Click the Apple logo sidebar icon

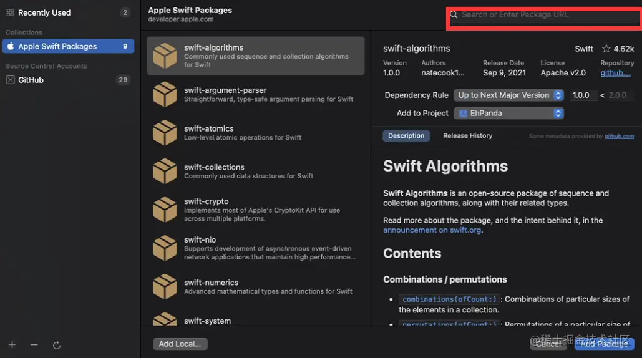coord(11,46)
